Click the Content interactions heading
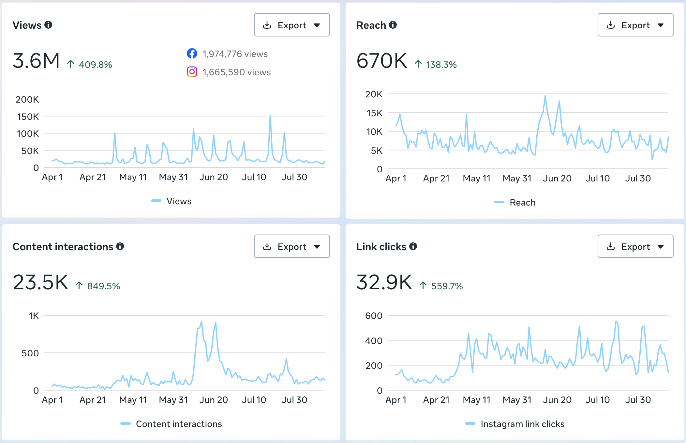The image size is (686, 443). tap(63, 247)
